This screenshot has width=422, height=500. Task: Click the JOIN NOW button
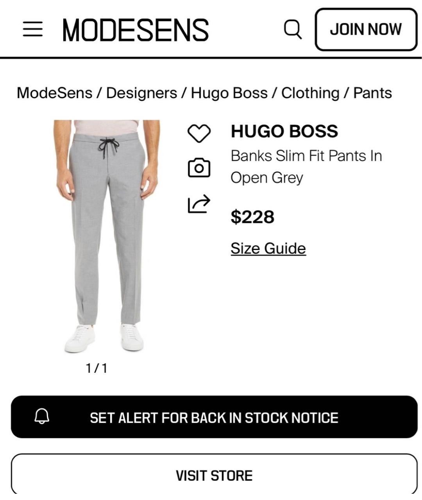click(x=366, y=29)
